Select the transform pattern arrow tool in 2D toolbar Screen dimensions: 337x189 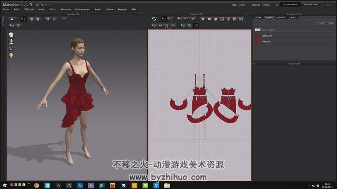164,19
